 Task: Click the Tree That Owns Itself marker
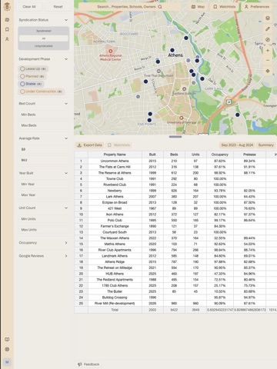pyautogui.click(x=159, y=71)
